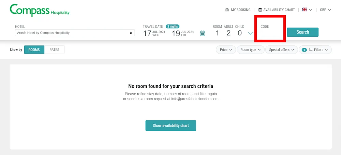
Task: Open My Booking suitcase icon
Action: [x=227, y=10]
